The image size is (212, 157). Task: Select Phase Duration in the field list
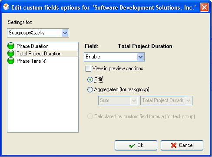[33, 46]
